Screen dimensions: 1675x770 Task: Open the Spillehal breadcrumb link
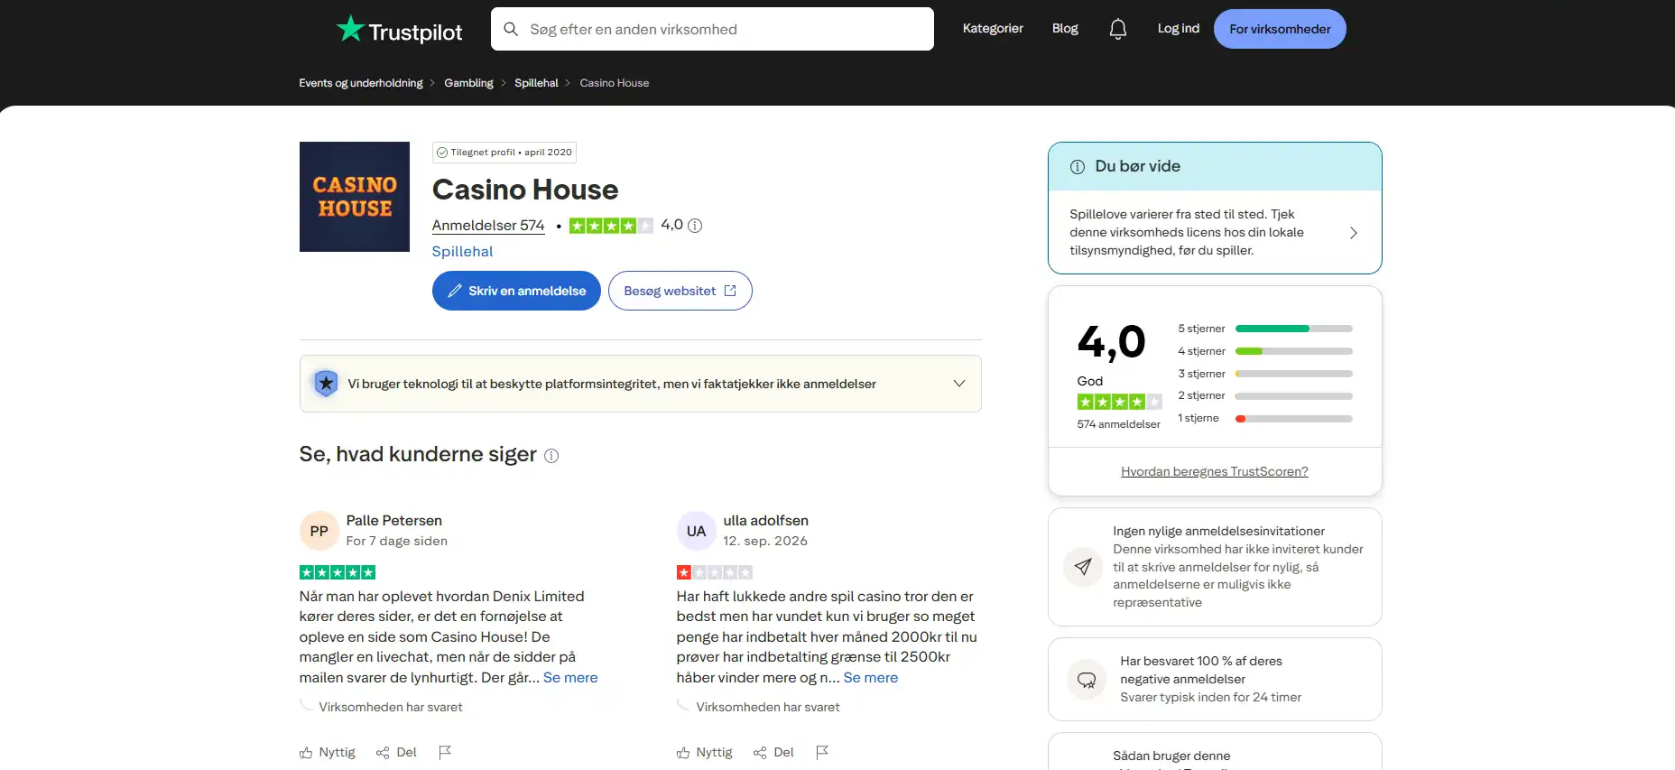(x=536, y=83)
